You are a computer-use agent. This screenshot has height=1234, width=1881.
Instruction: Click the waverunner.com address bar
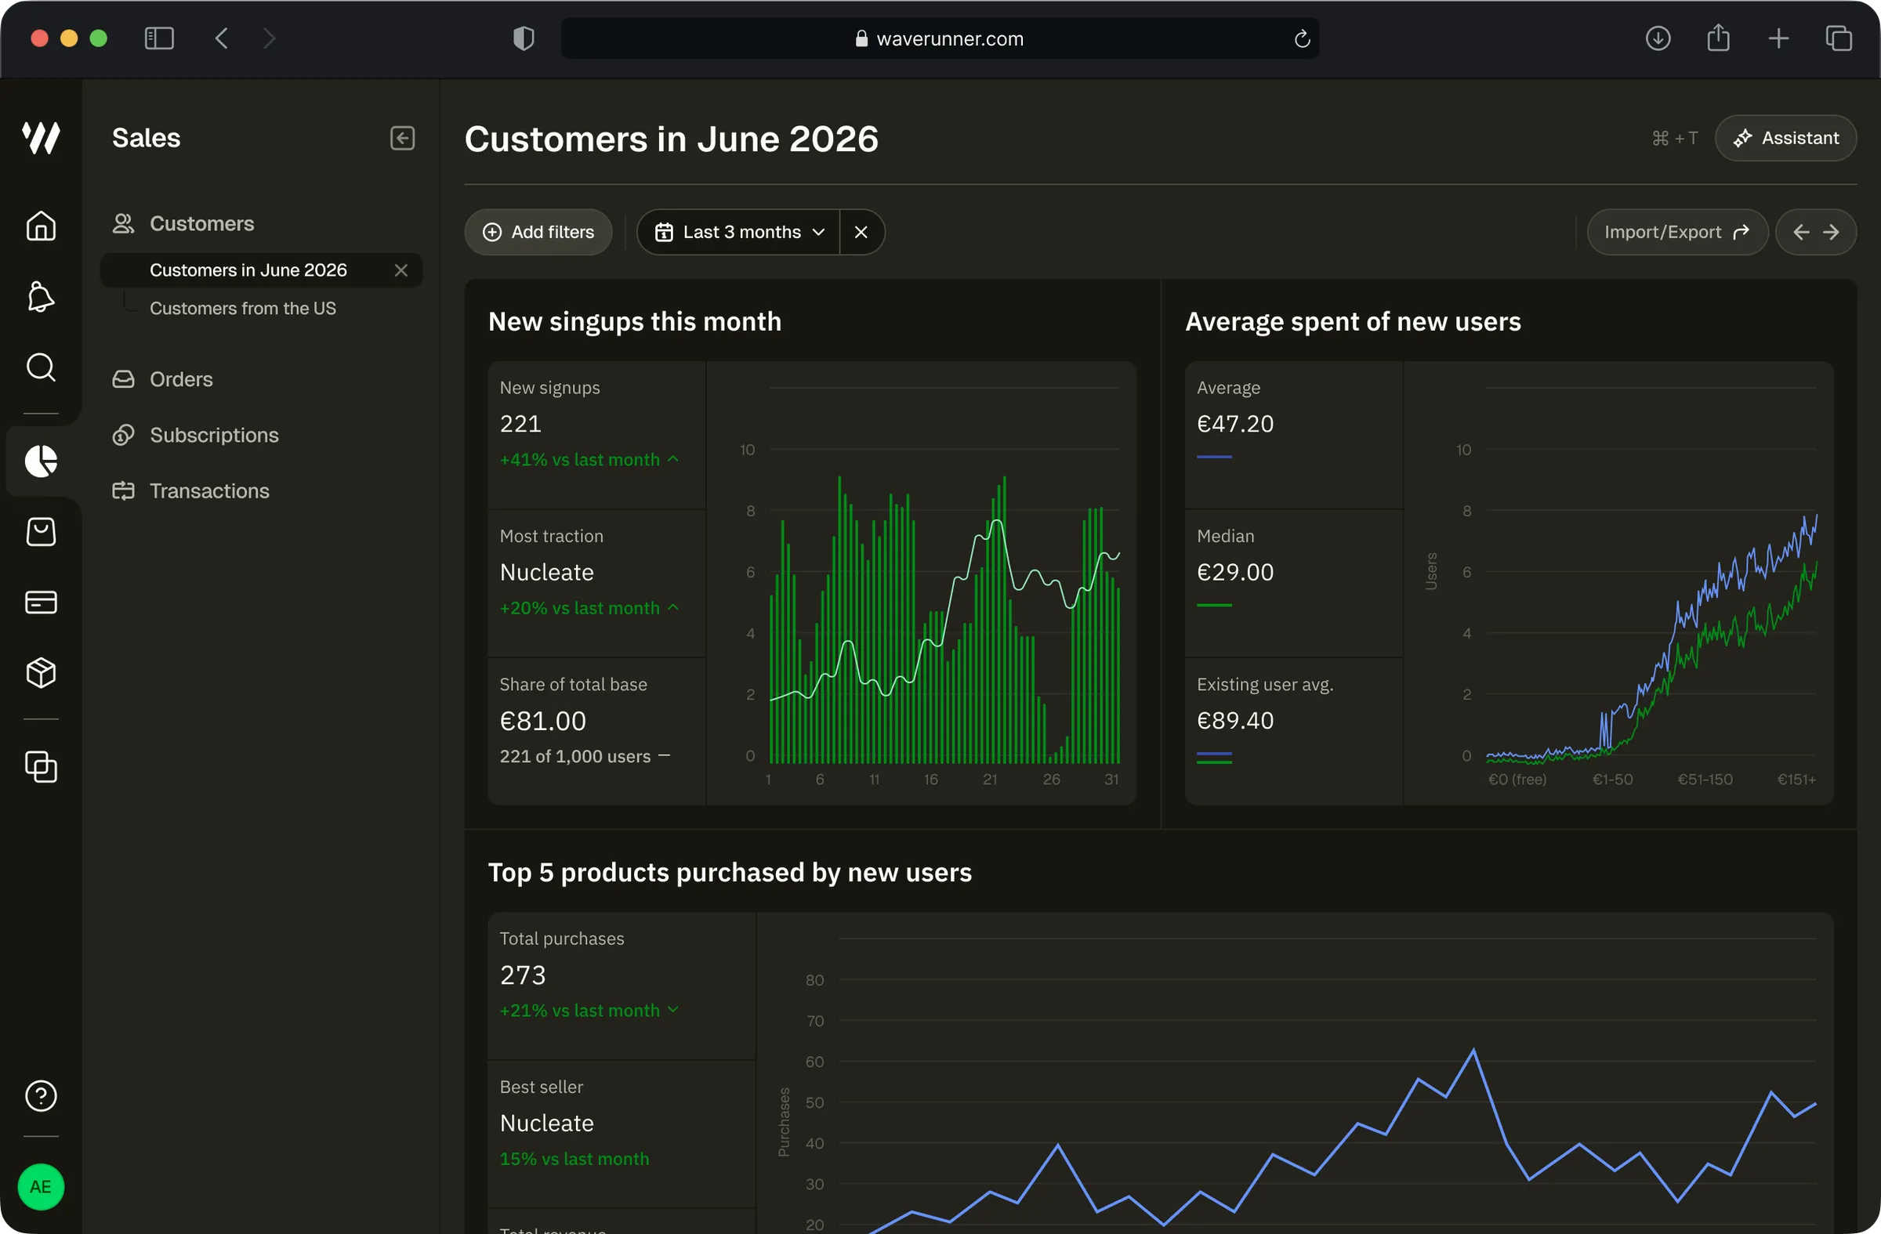click(940, 38)
